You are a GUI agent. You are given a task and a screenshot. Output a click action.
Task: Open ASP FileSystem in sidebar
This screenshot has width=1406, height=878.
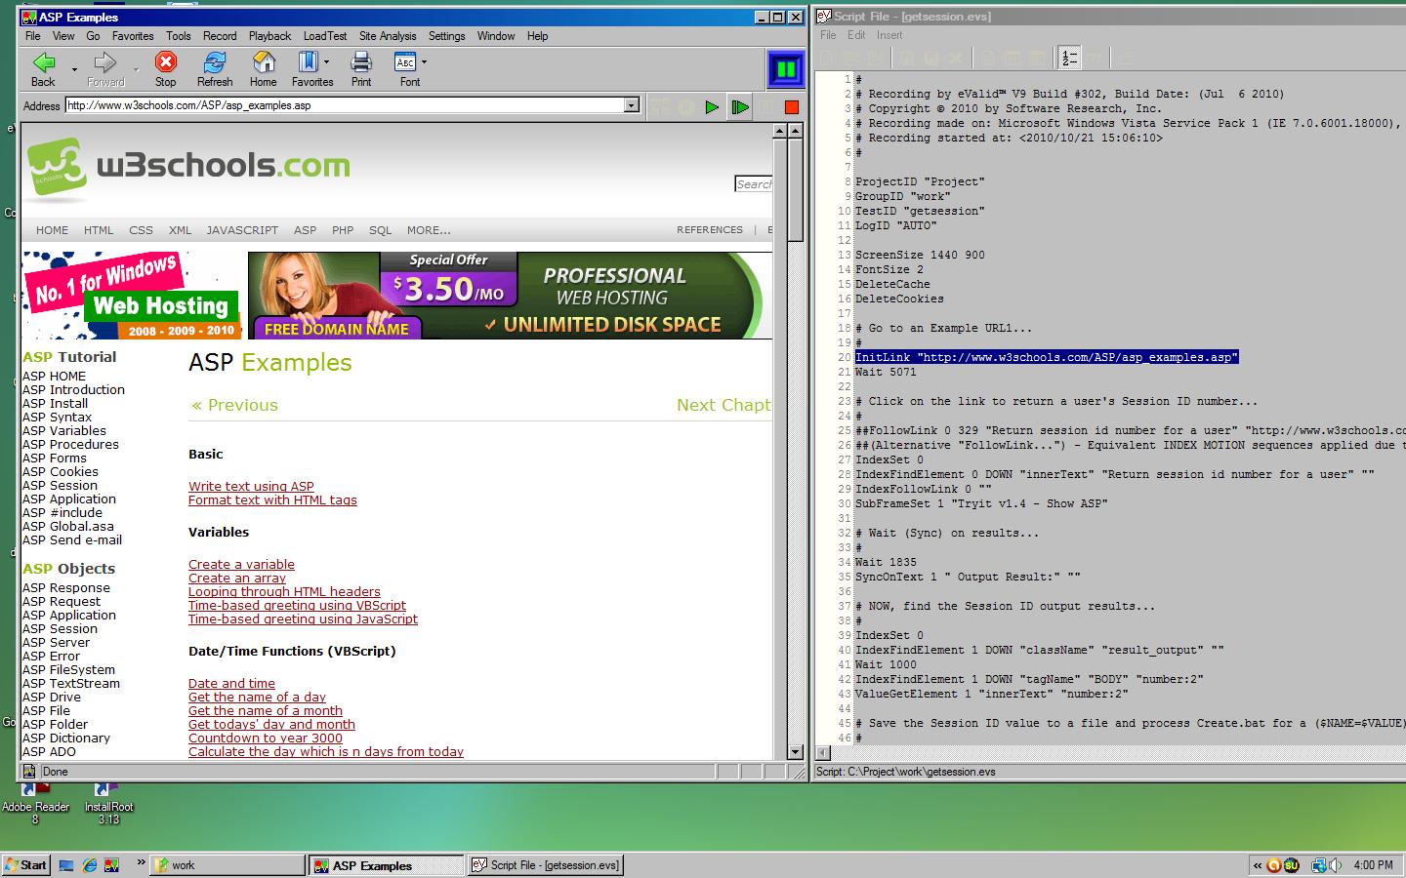click(x=68, y=670)
